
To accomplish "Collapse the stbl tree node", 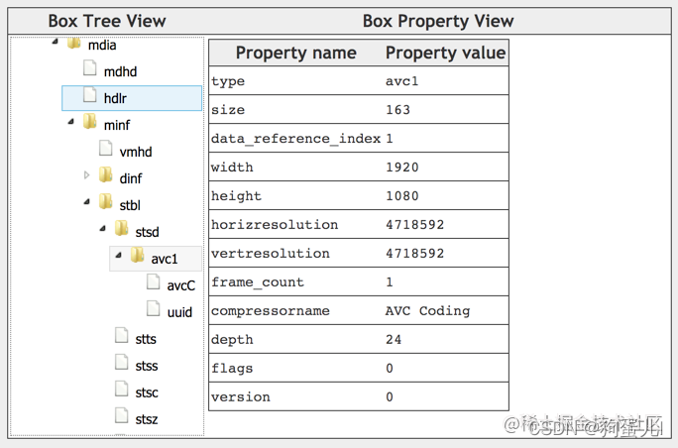I will coord(87,201).
